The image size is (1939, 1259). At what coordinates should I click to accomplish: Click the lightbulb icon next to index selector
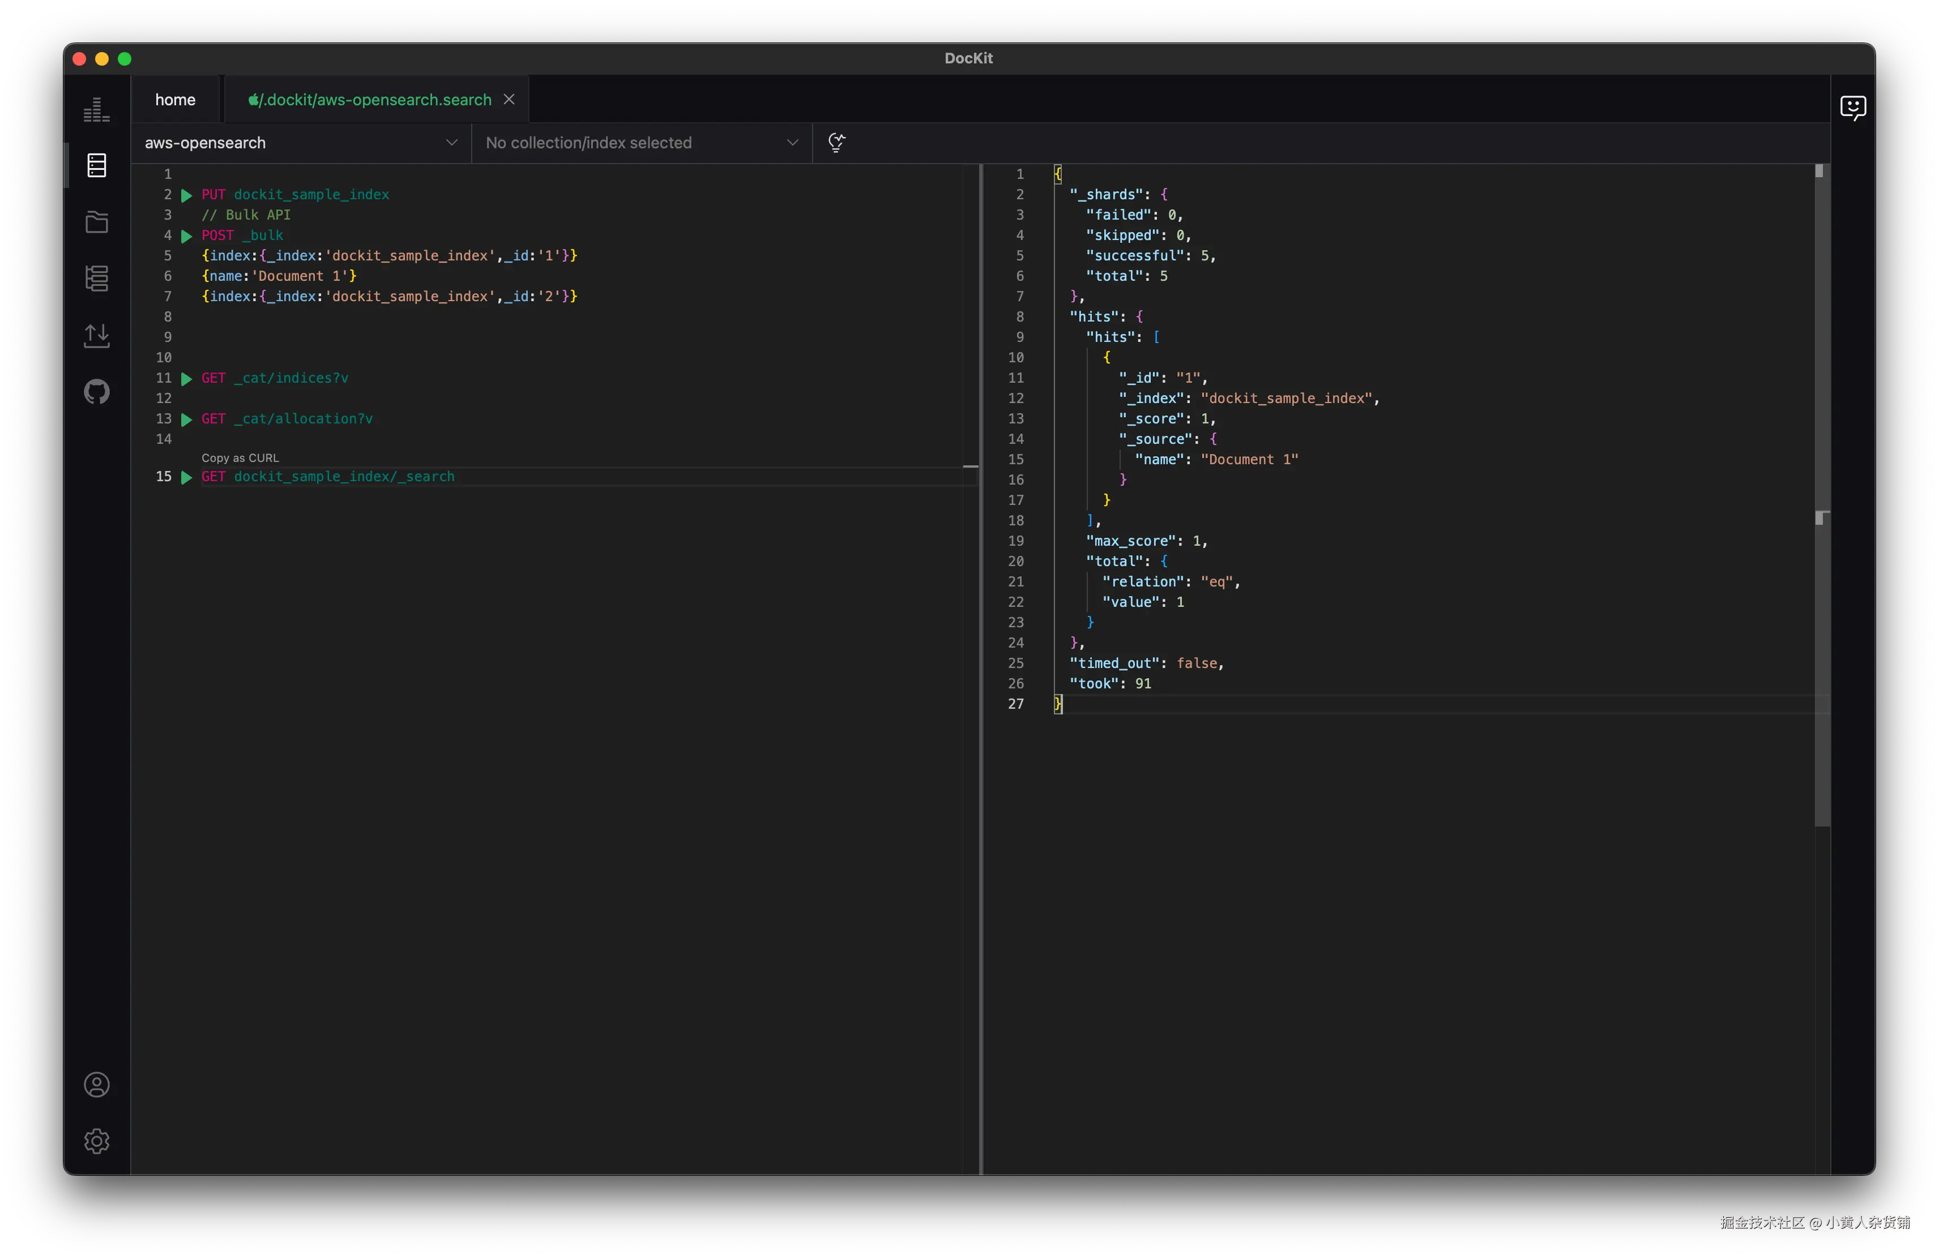tap(836, 143)
